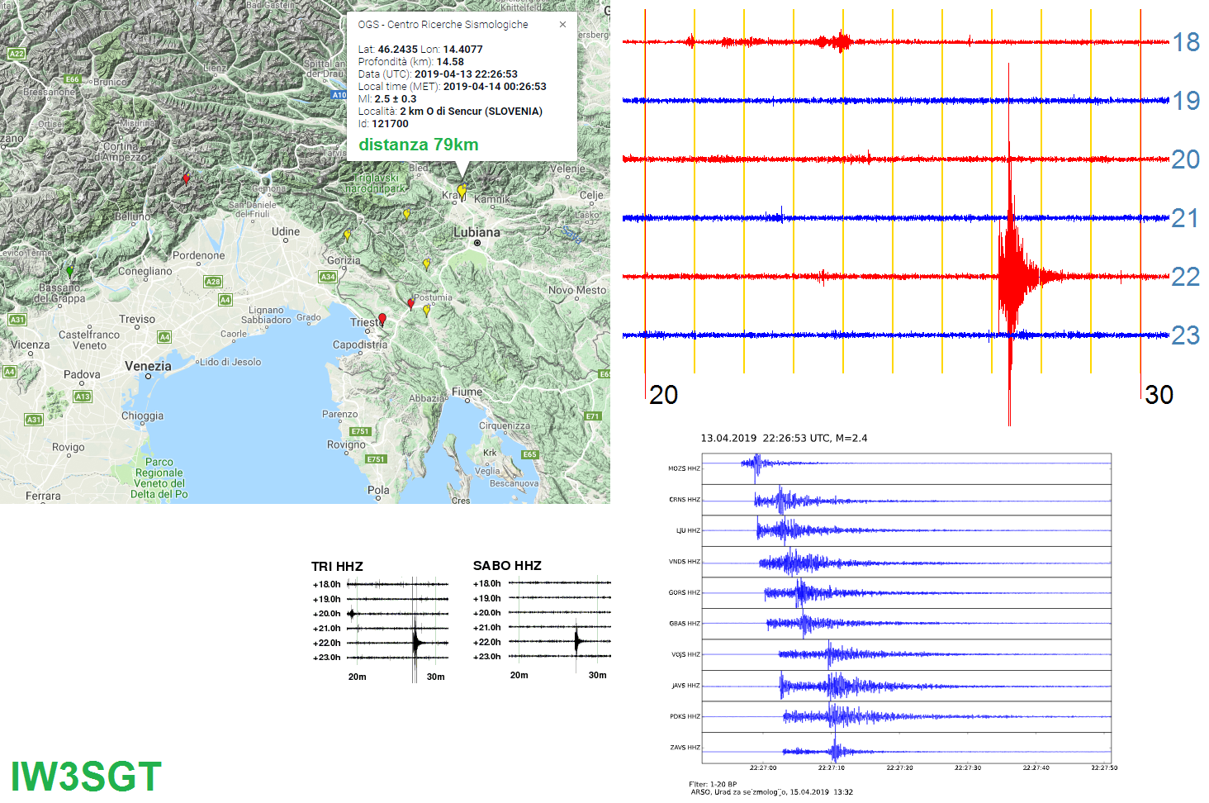Click the red marker north of Belluno
The width and height of the screenshot is (1209, 803).
(x=186, y=178)
